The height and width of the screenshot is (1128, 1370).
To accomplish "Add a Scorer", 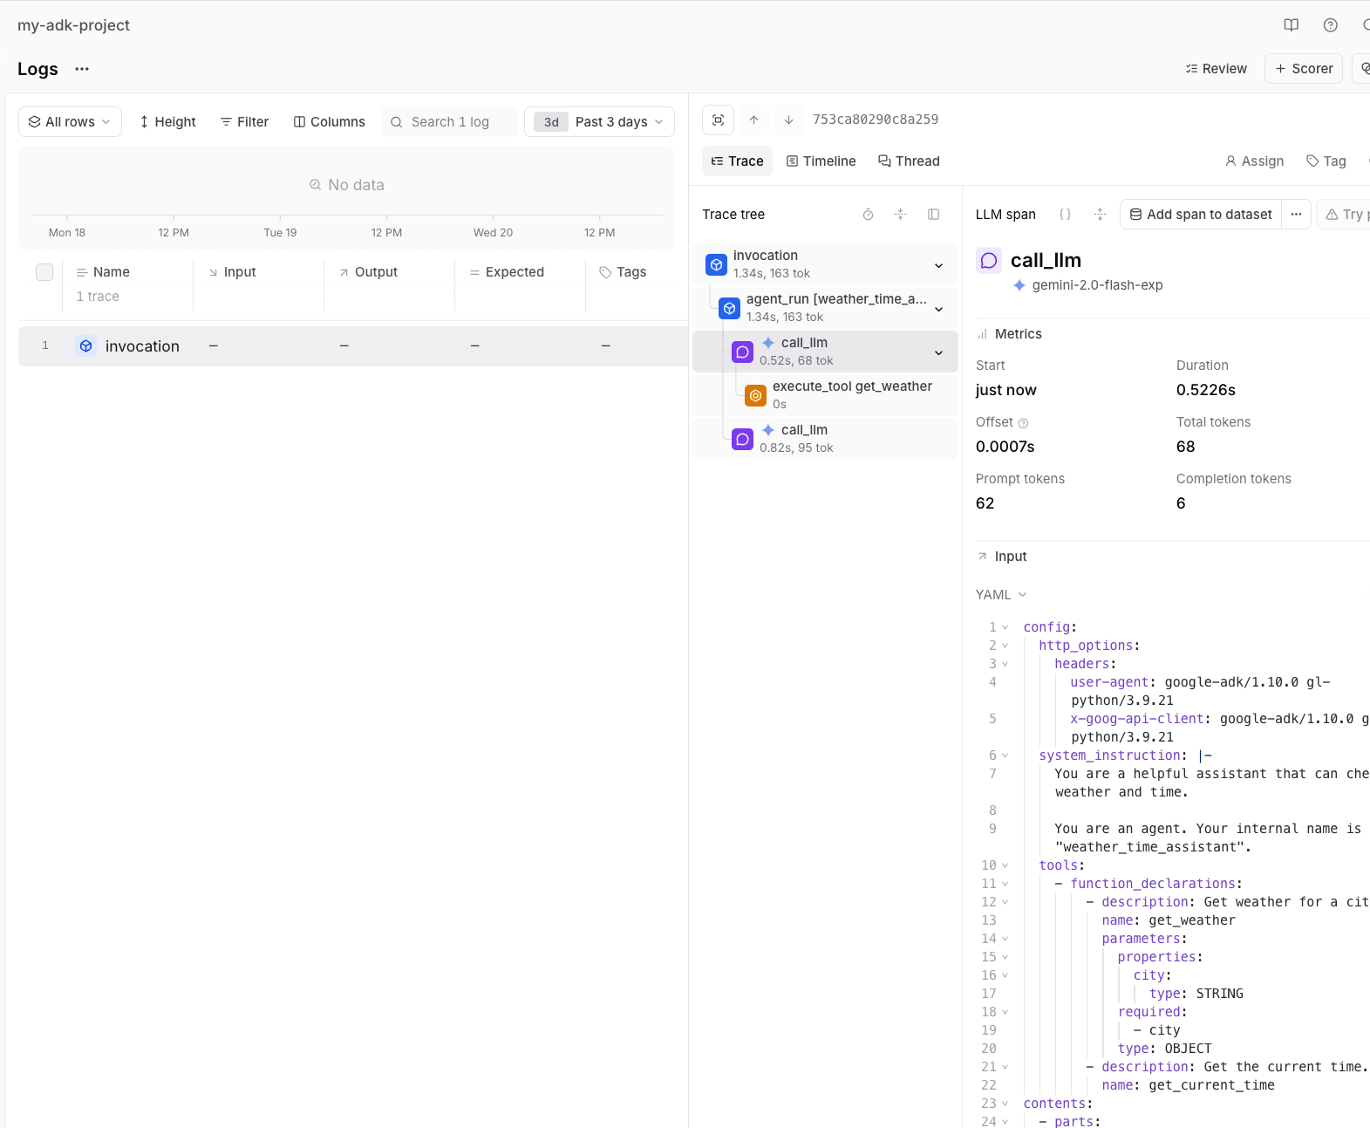I will coord(1304,69).
